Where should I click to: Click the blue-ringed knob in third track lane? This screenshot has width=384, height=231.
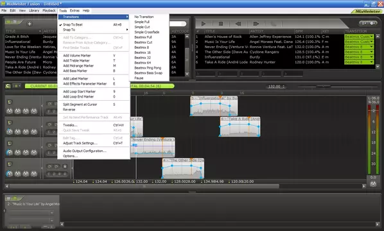9,153
